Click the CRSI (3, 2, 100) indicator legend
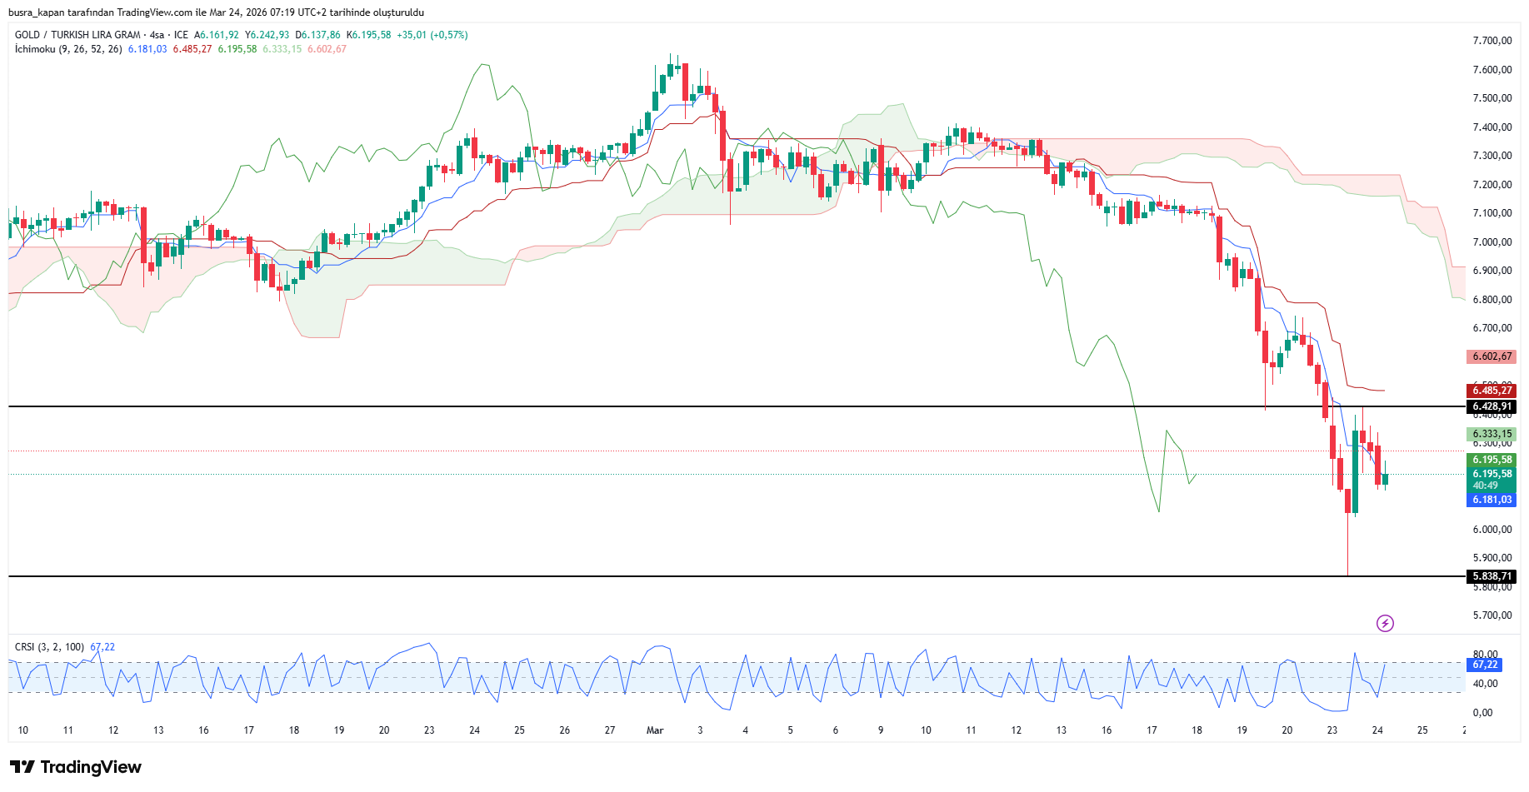This screenshot has height=792, width=1529. [49, 647]
